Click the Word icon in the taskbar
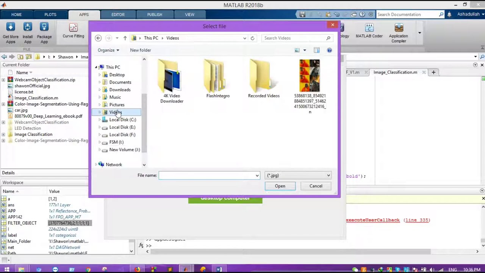485x273 pixels. point(219,269)
